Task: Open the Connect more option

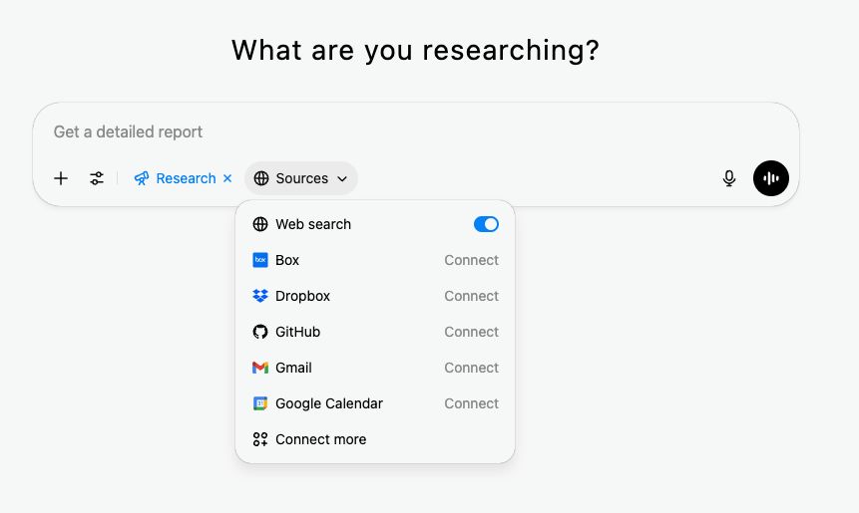Action: [320, 439]
